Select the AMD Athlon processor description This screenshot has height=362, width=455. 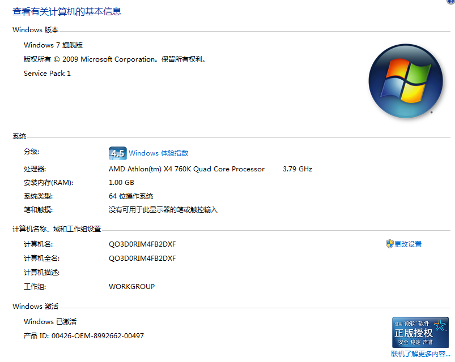tap(187, 169)
